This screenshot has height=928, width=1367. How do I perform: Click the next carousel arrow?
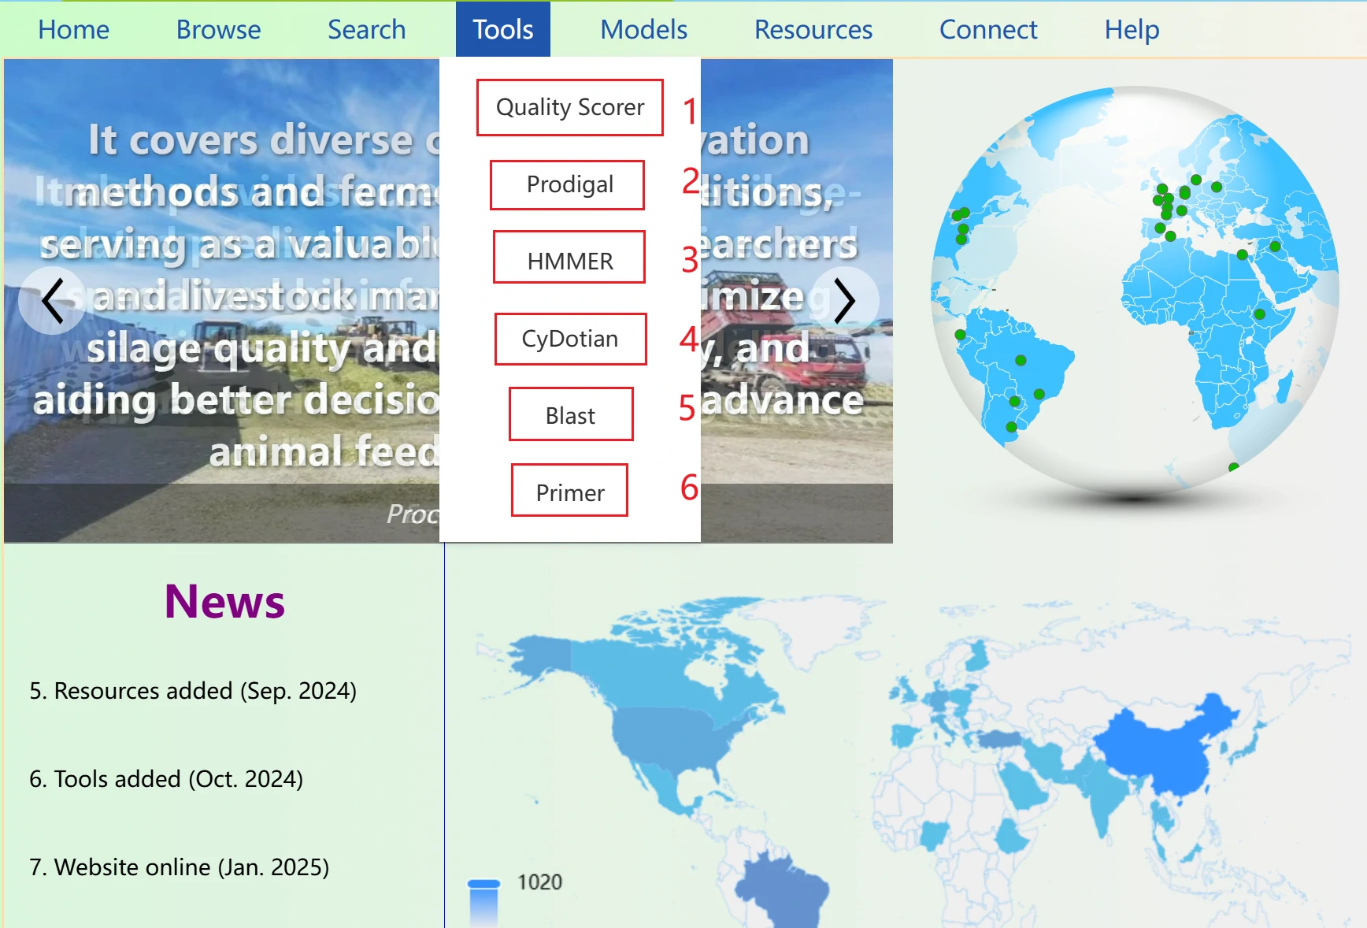pyautogui.click(x=846, y=300)
